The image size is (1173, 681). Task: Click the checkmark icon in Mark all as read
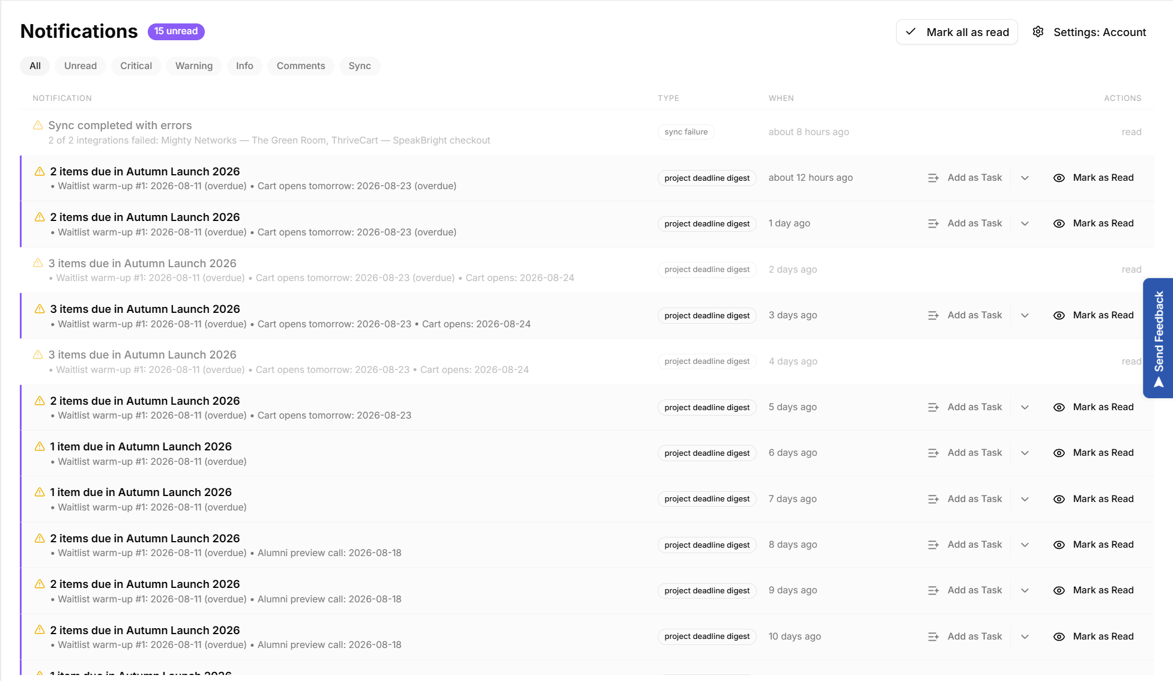tap(911, 32)
